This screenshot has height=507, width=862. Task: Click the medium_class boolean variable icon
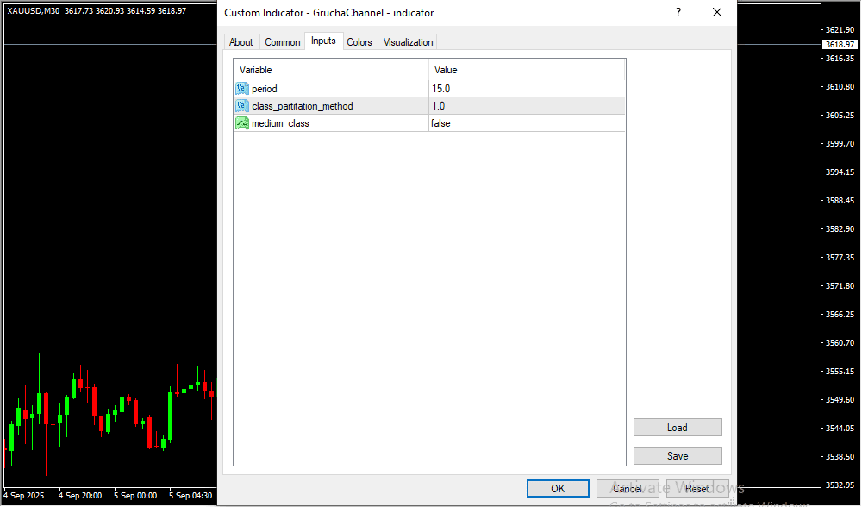[x=241, y=123]
